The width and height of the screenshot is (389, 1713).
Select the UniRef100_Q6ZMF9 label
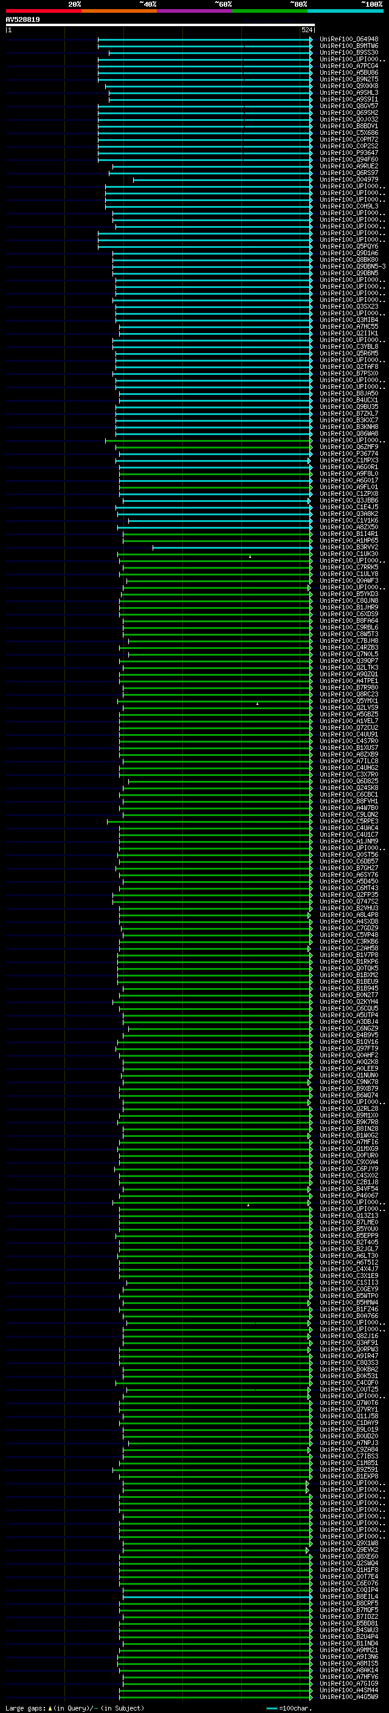pyautogui.click(x=349, y=447)
